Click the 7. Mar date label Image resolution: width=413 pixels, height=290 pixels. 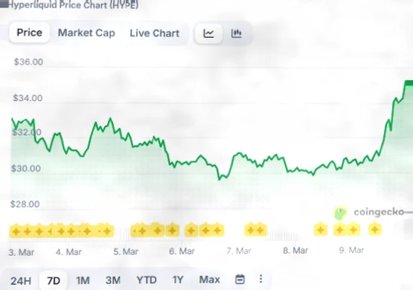pyautogui.click(x=239, y=251)
